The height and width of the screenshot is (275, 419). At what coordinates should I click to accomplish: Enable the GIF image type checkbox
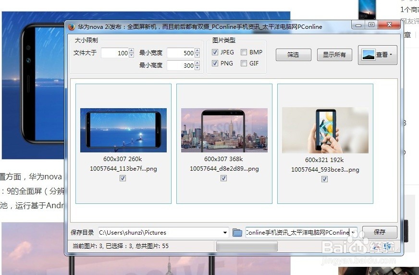click(244, 63)
